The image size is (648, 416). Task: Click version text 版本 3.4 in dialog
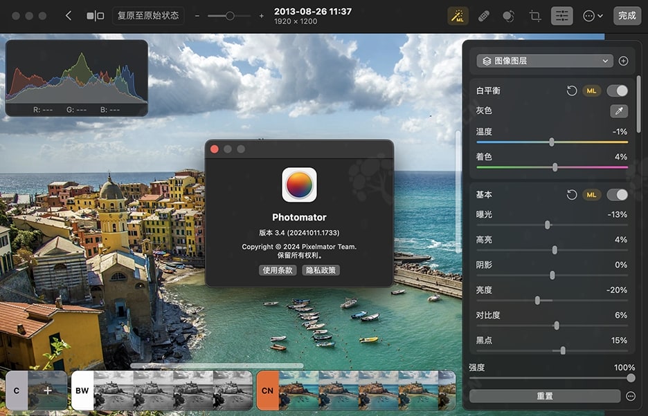coord(299,233)
